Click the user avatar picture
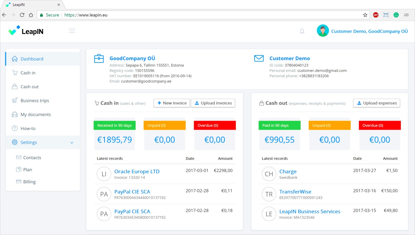Viewport: 415px width, 235px height. click(323, 31)
